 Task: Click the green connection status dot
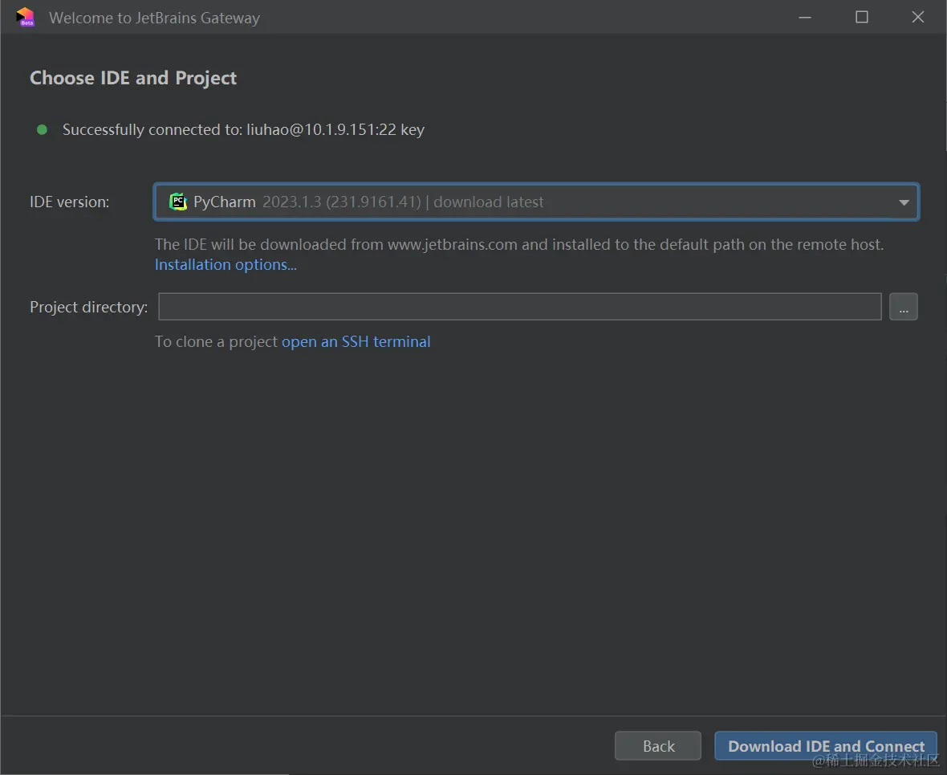click(x=42, y=129)
